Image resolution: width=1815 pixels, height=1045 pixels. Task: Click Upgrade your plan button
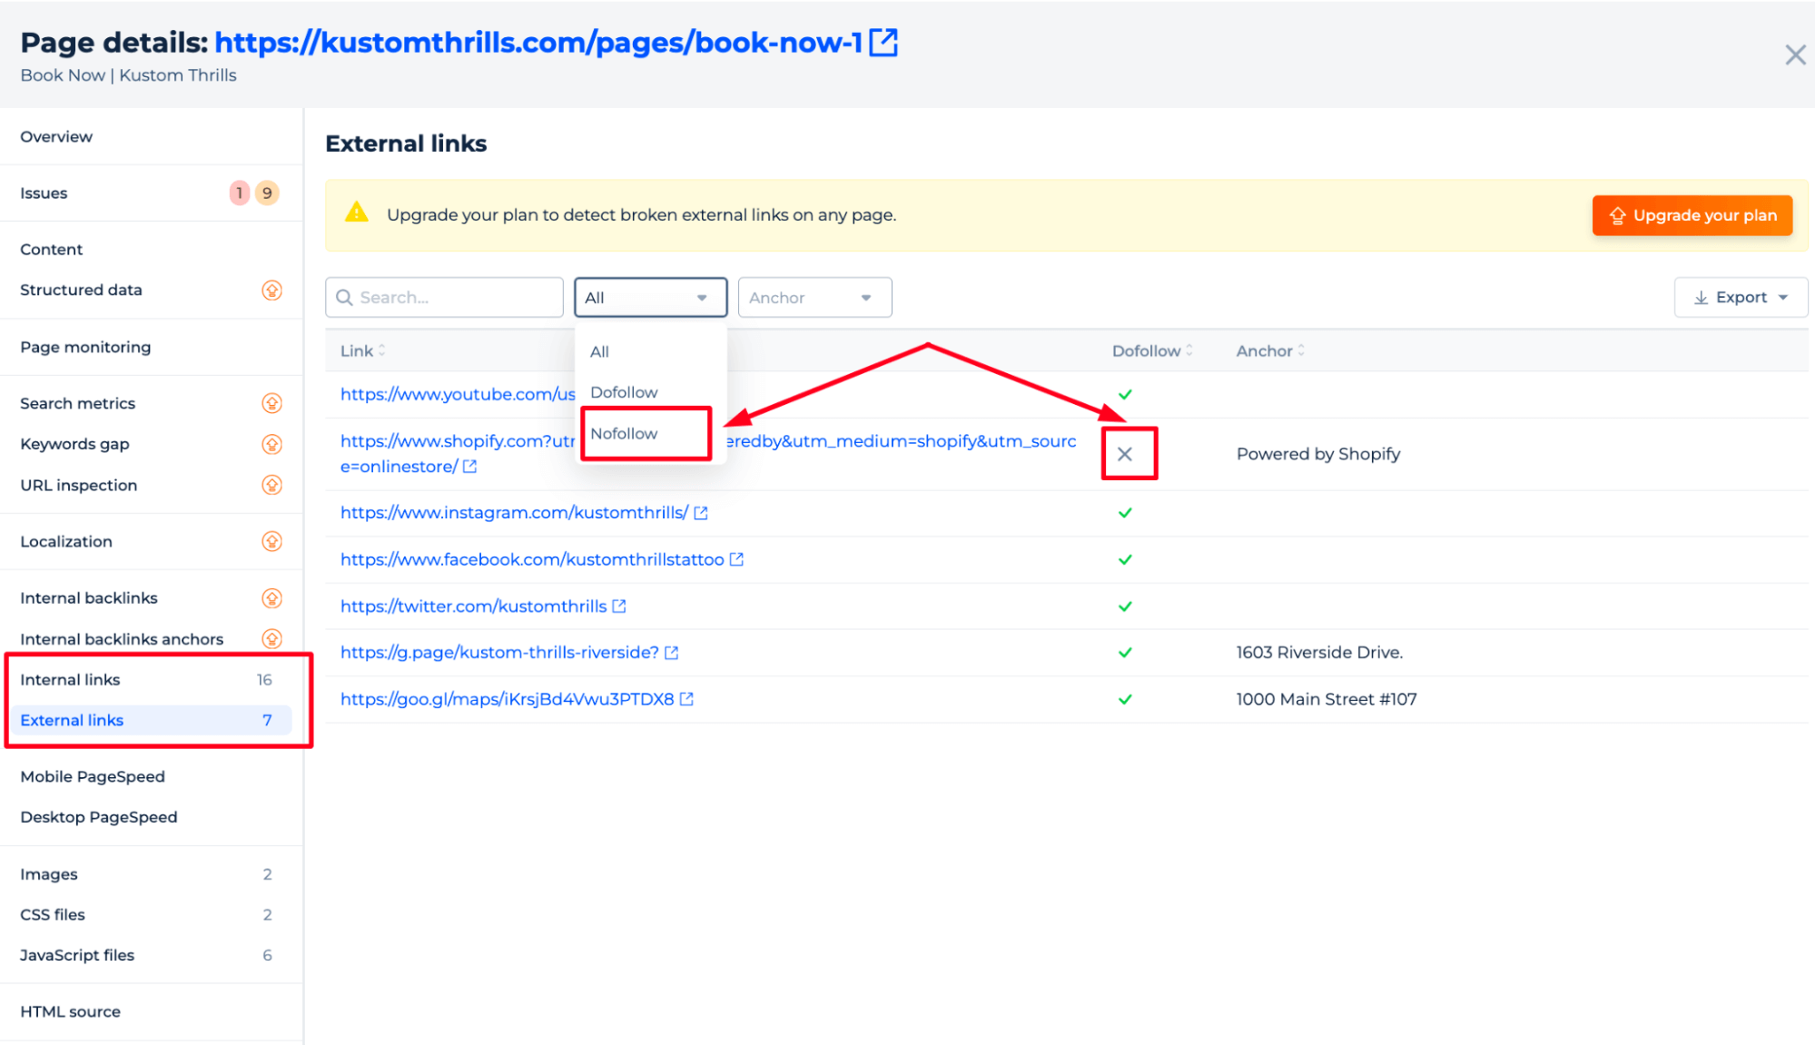pyautogui.click(x=1692, y=215)
